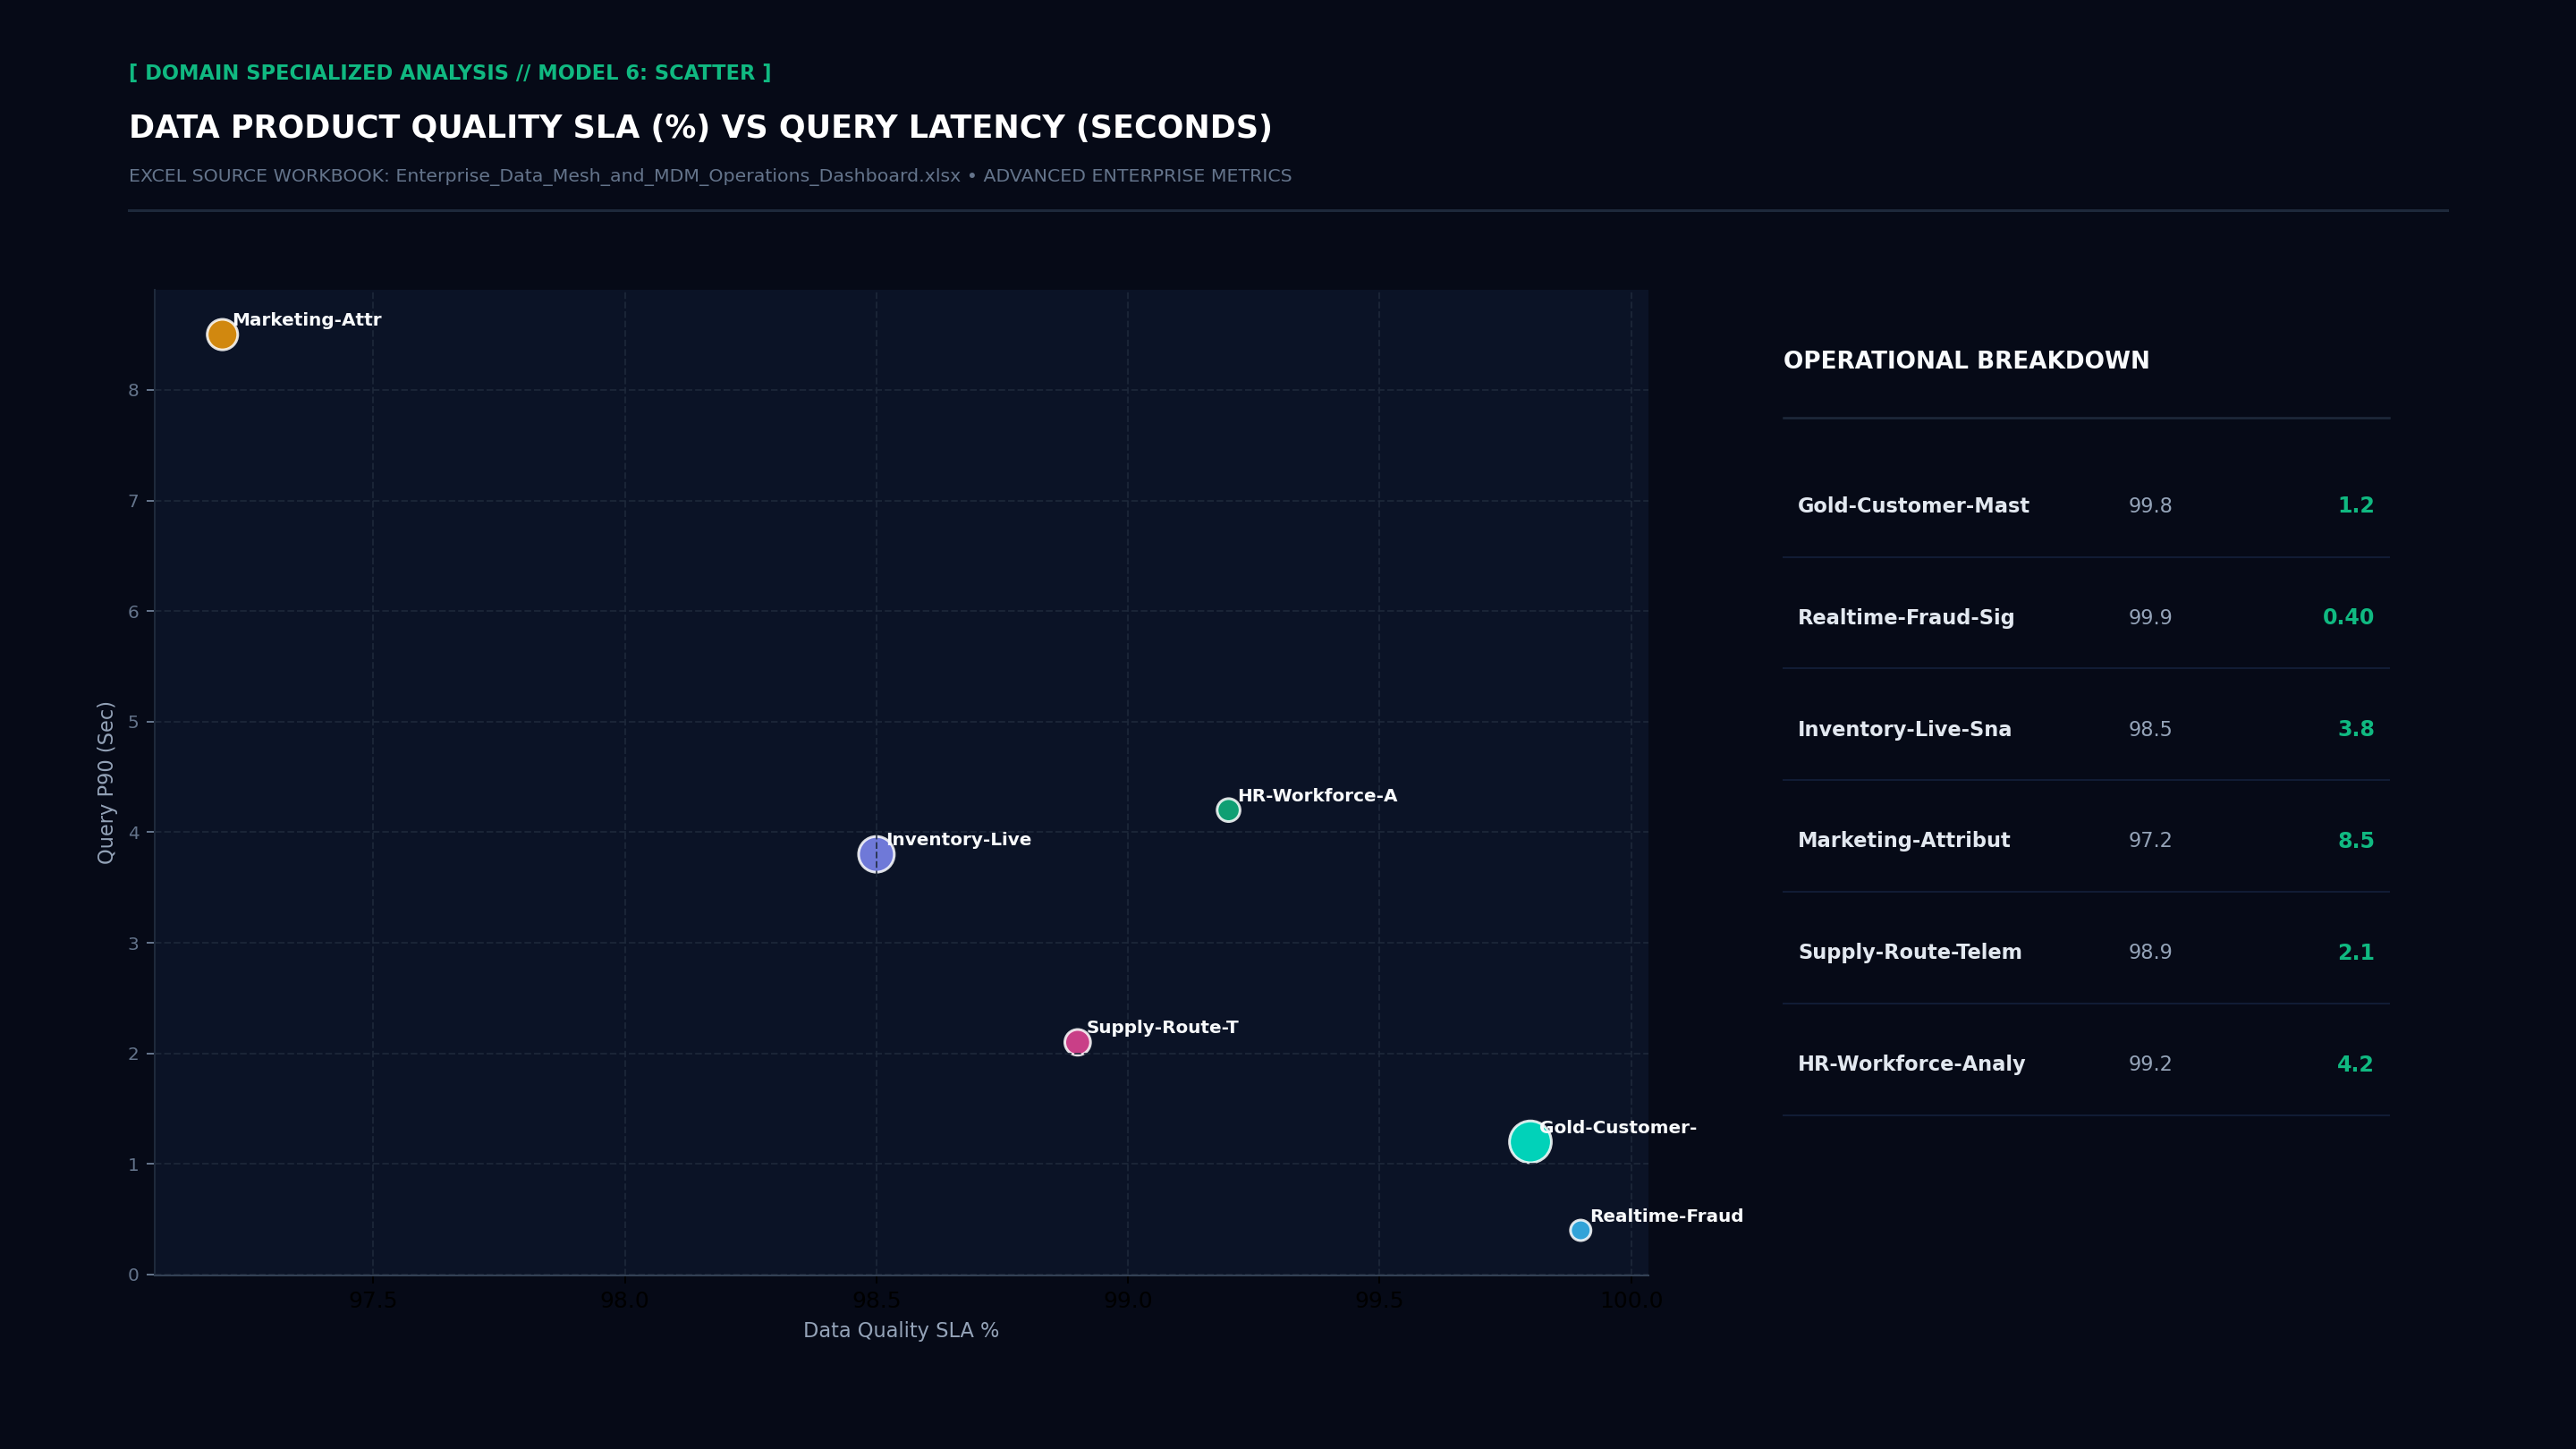Click the 97.2 SLA value

pos(2150,841)
